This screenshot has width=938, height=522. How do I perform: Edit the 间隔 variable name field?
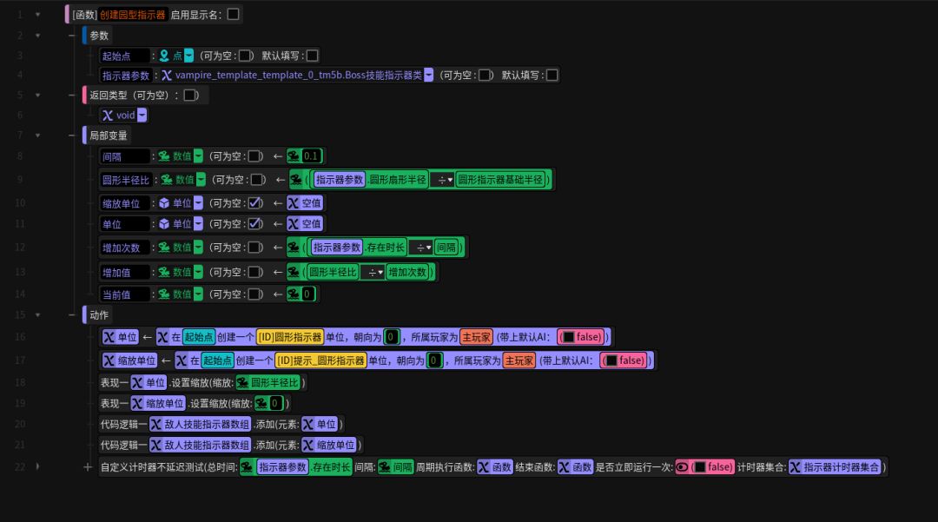pyautogui.click(x=124, y=156)
